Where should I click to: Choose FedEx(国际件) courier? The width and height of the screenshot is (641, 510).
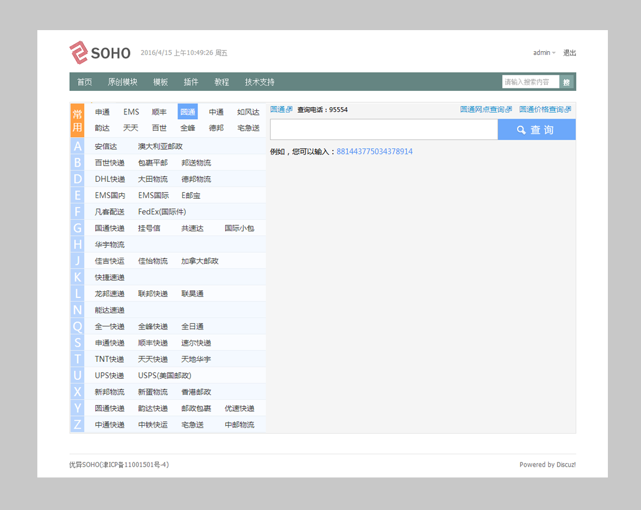(x=162, y=212)
